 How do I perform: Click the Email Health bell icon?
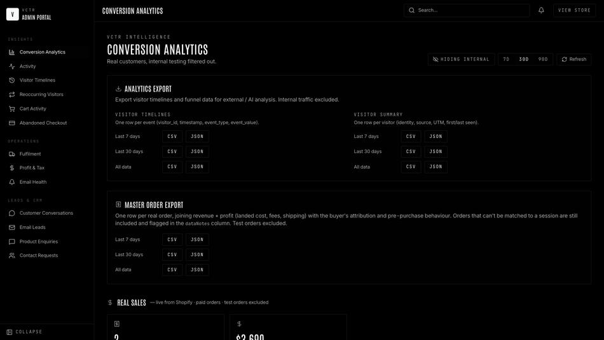pos(12,182)
